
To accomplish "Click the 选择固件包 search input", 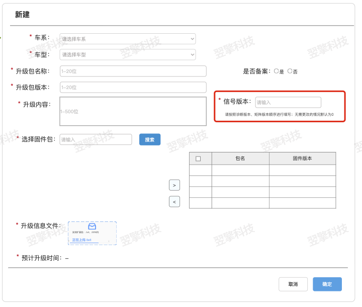I will [x=96, y=139].
